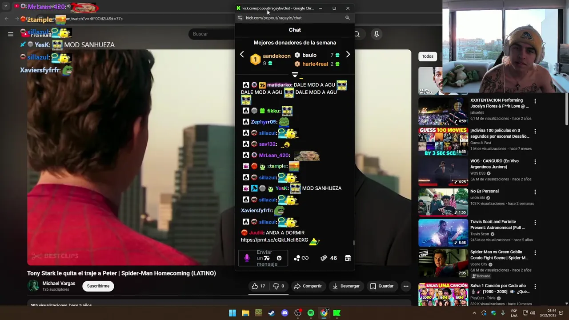569x320 pixels.
Task: Open No Es Personal video thumbnail
Action: [x=443, y=202]
